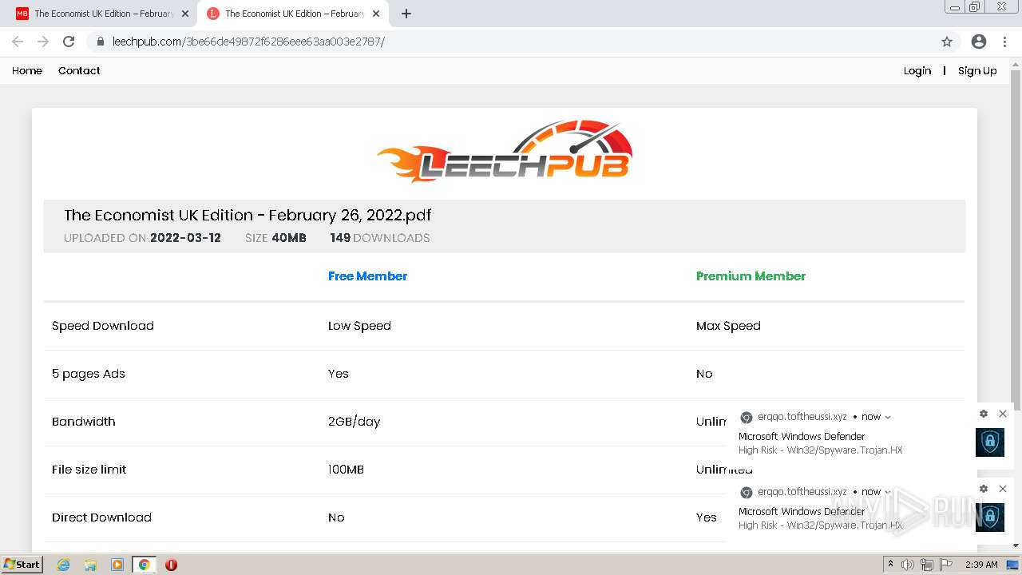Open Chrome three-dot menu

(x=1004, y=42)
